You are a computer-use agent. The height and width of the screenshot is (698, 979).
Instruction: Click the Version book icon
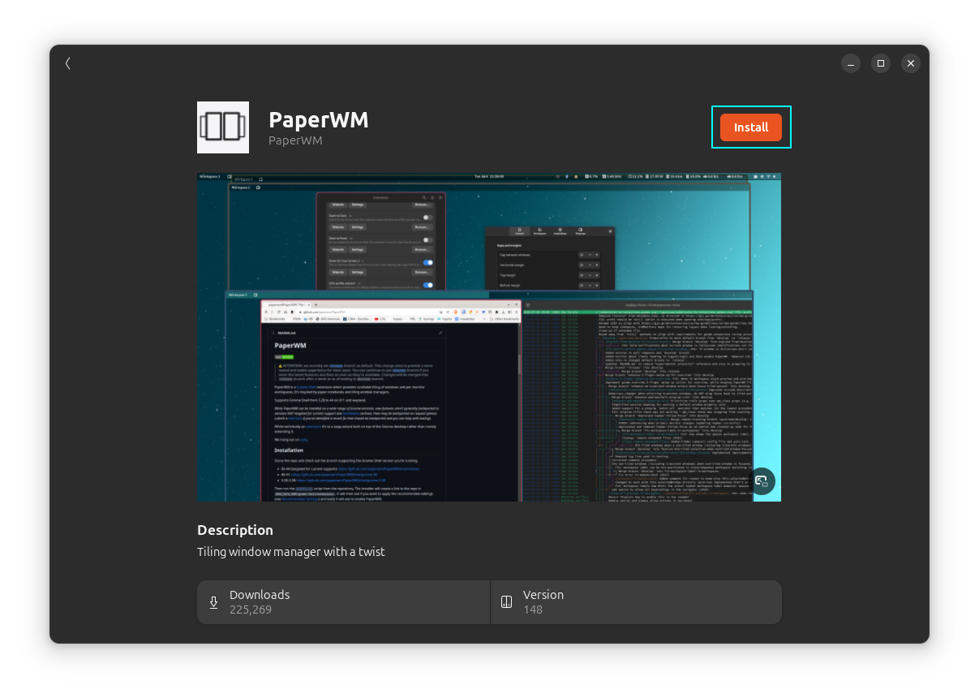(x=507, y=602)
